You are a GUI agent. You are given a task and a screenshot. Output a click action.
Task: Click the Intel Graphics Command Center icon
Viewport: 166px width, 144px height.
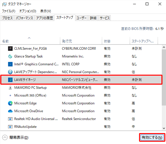pyautogui.click(x=10, y=64)
